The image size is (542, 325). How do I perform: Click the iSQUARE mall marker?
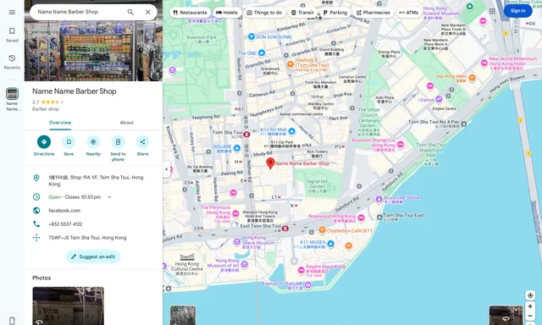coord(237,148)
